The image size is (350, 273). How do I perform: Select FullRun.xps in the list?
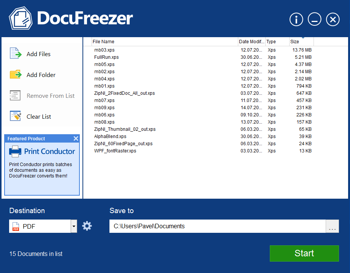pyautogui.click(x=106, y=57)
